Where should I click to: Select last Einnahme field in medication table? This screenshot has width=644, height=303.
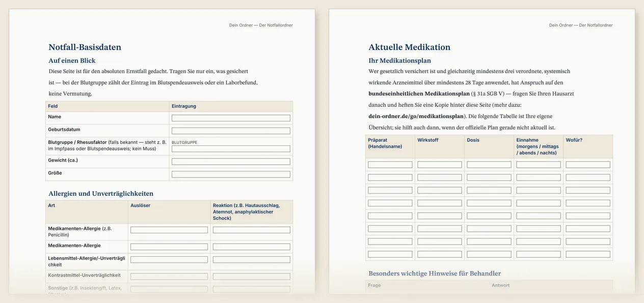[539, 254]
